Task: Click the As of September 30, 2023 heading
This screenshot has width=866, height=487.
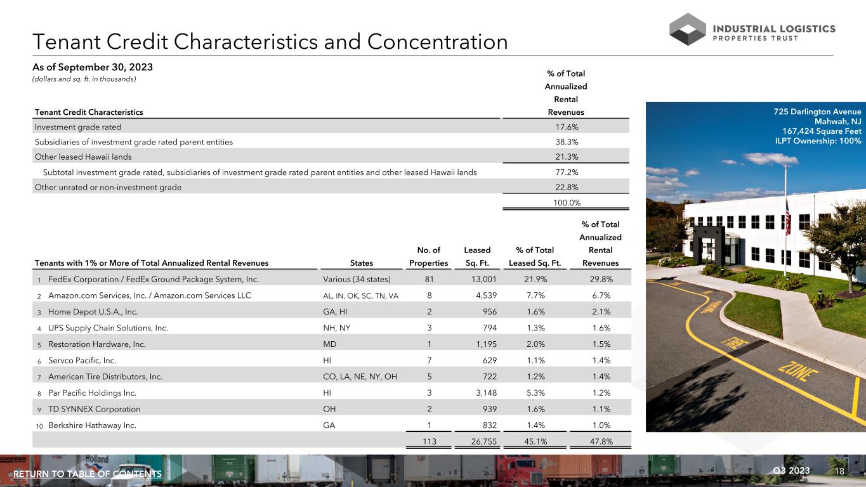Action: click(x=94, y=67)
